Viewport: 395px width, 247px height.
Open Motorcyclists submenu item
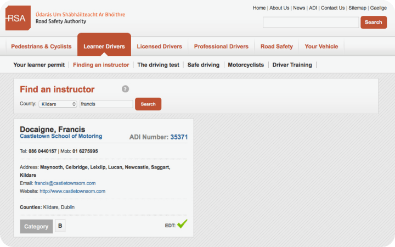246,65
